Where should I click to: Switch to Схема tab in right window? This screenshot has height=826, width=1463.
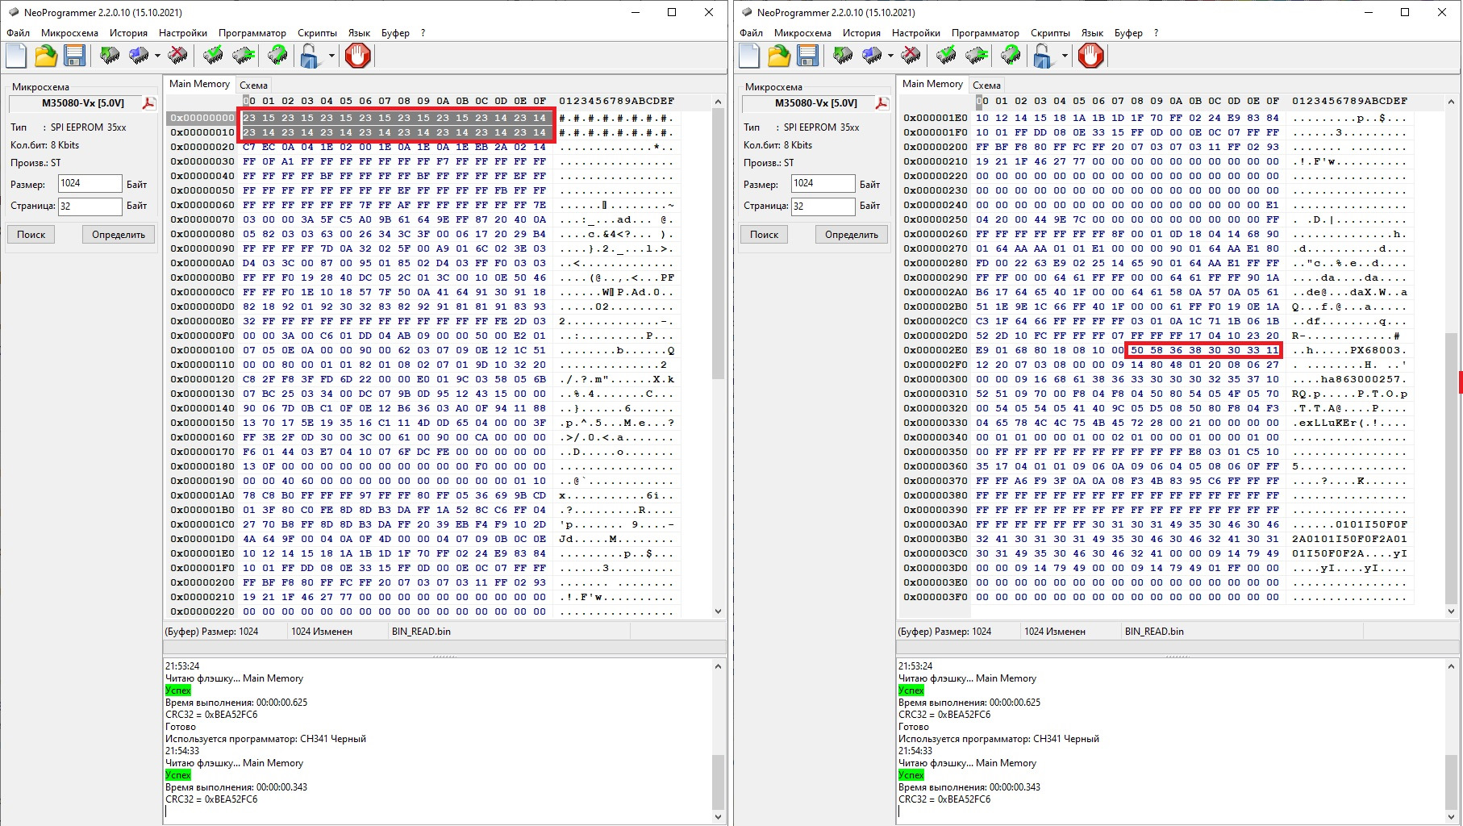point(986,85)
